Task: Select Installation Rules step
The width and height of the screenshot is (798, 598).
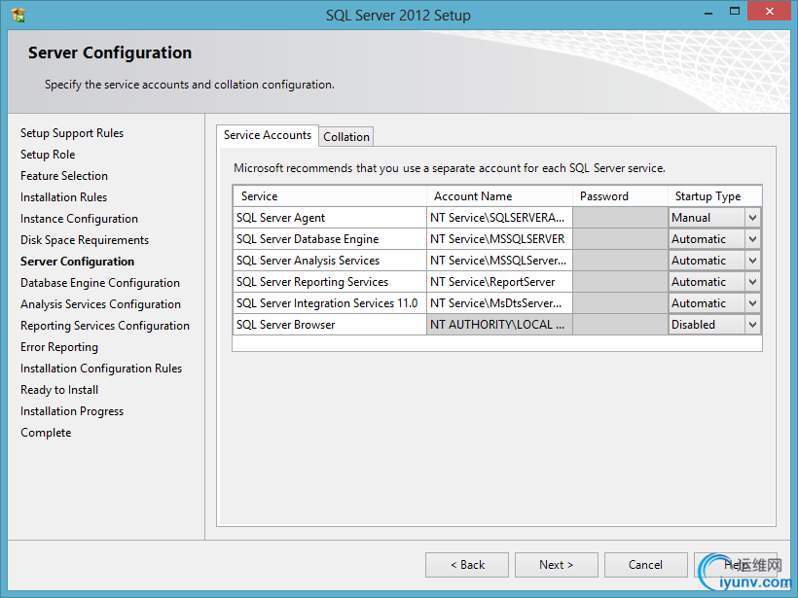Action: [x=63, y=197]
